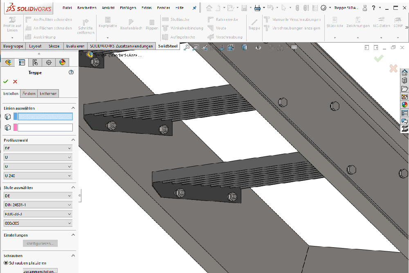Collapse the Schrauben section
This screenshot has height=273, width=409.
click(73, 255)
